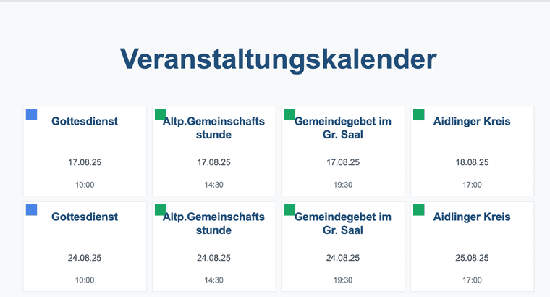Select the 18.08.25 date on Aidlinger Kreis
Screen dimensions: 550x297
[472, 162]
